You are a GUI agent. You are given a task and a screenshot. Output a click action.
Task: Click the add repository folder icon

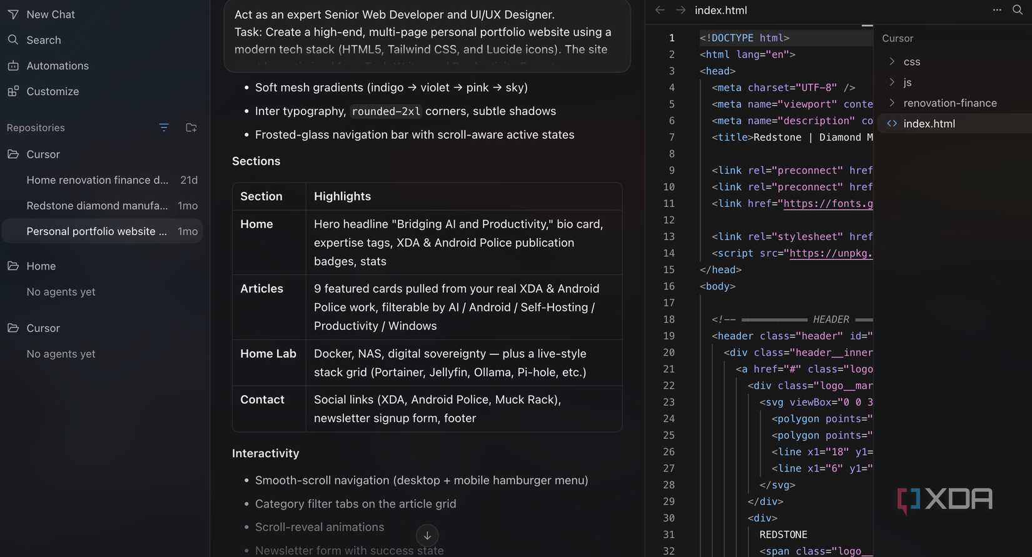(191, 128)
